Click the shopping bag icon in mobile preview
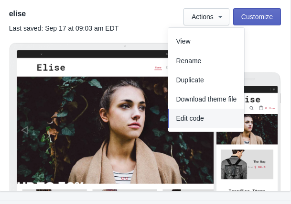 (261, 108)
